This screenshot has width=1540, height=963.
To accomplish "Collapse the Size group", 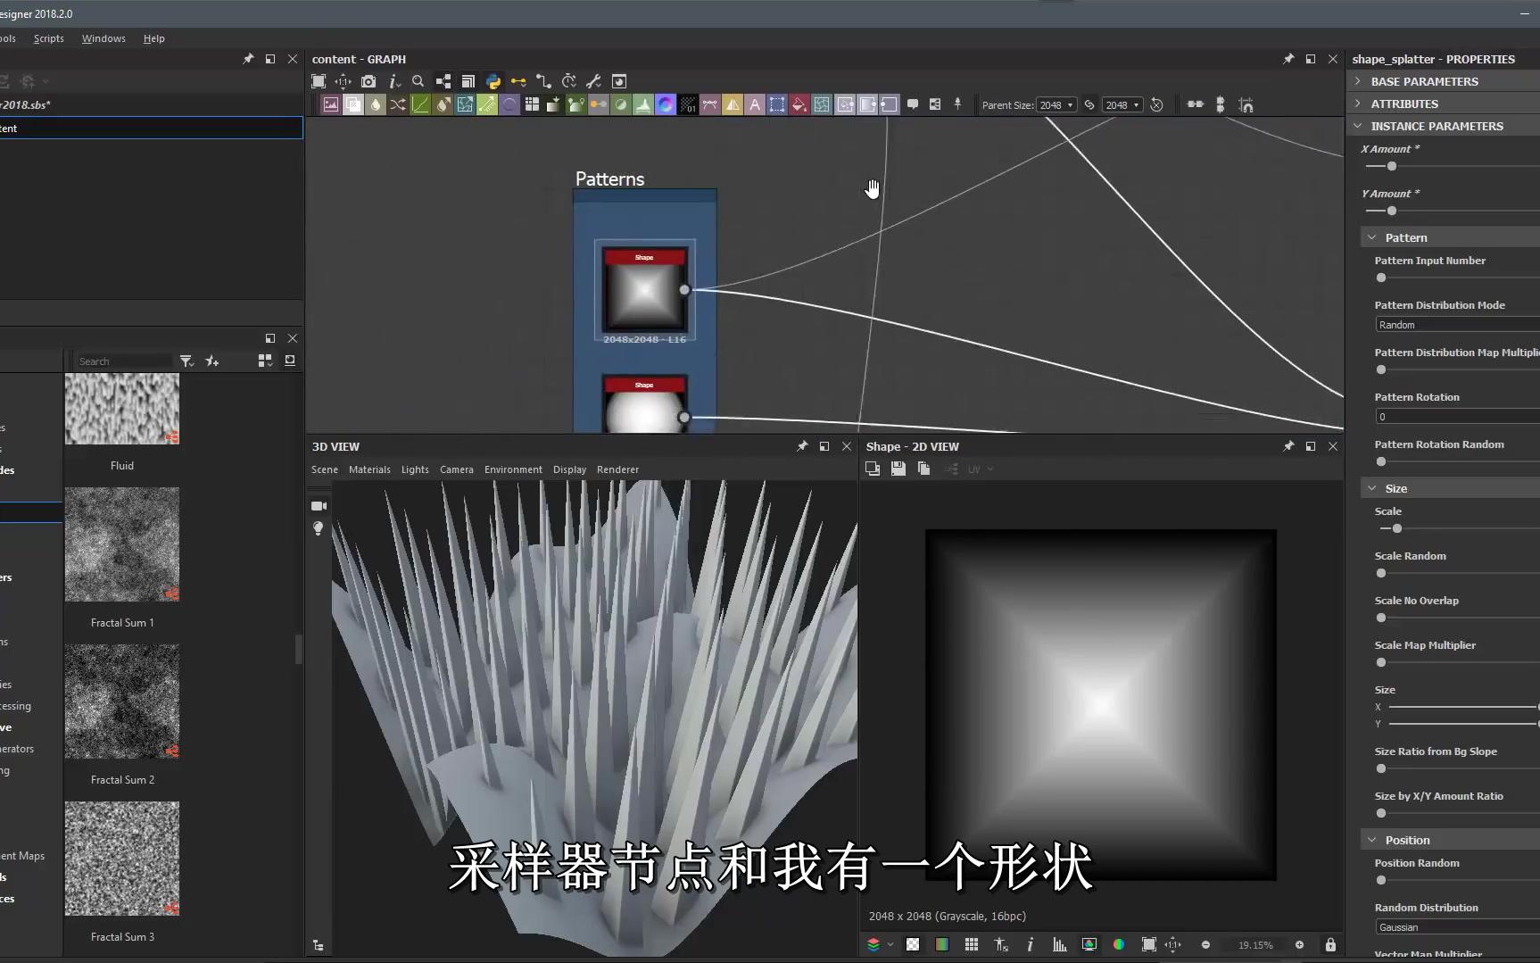I will 1372,488.
